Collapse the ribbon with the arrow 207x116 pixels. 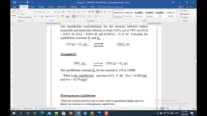point(194,21)
